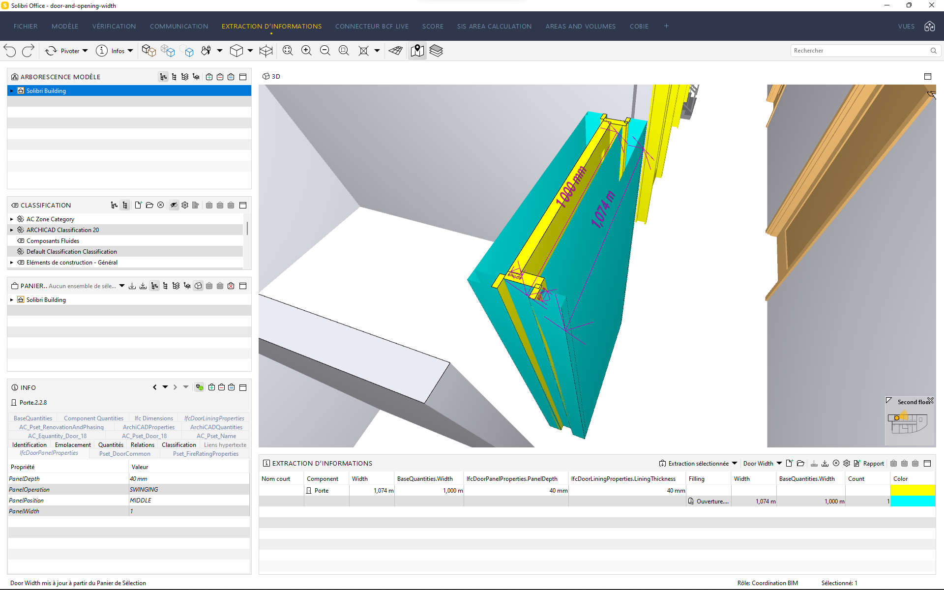Click the brown cube selected-components view icon
Image resolution: width=944 pixels, height=590 pixels.
tap(148, 51)
